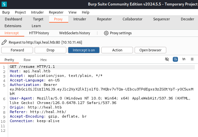
Task: Switch to the HTTP history tab
Action: 39,33
